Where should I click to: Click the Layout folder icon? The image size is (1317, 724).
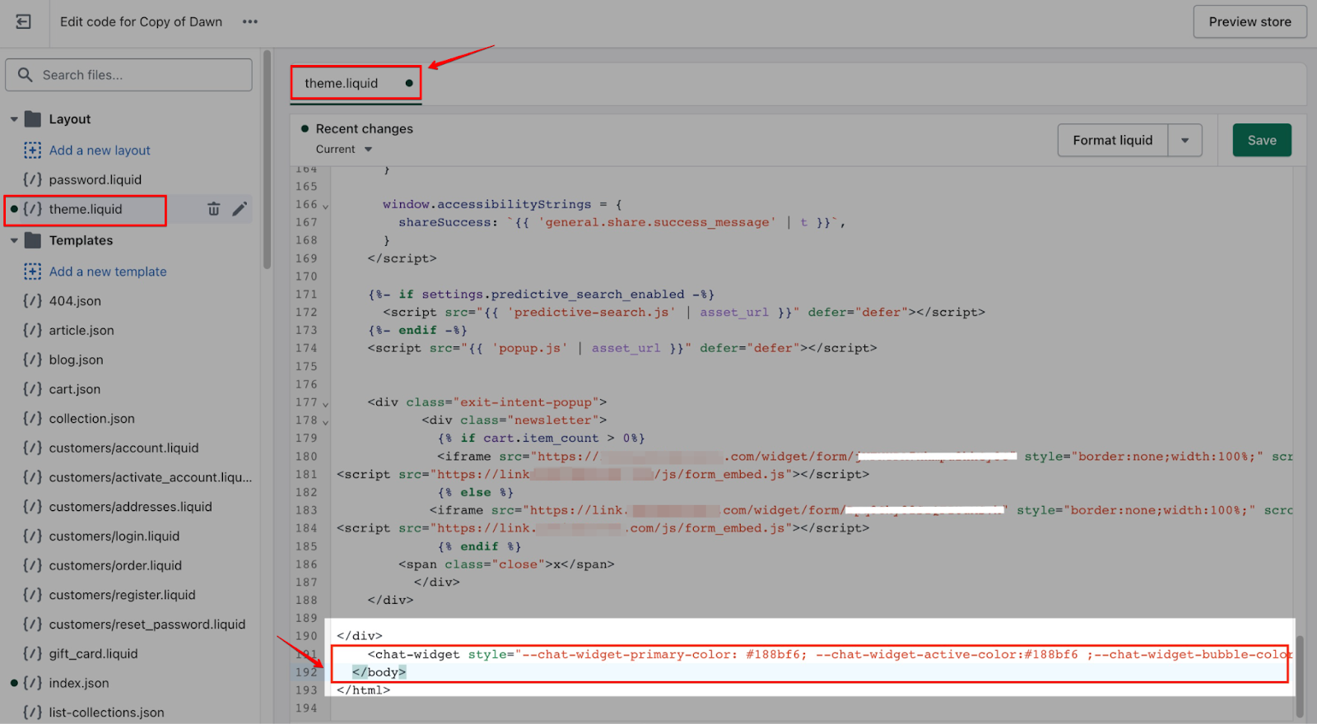click(x=33, y=119)
